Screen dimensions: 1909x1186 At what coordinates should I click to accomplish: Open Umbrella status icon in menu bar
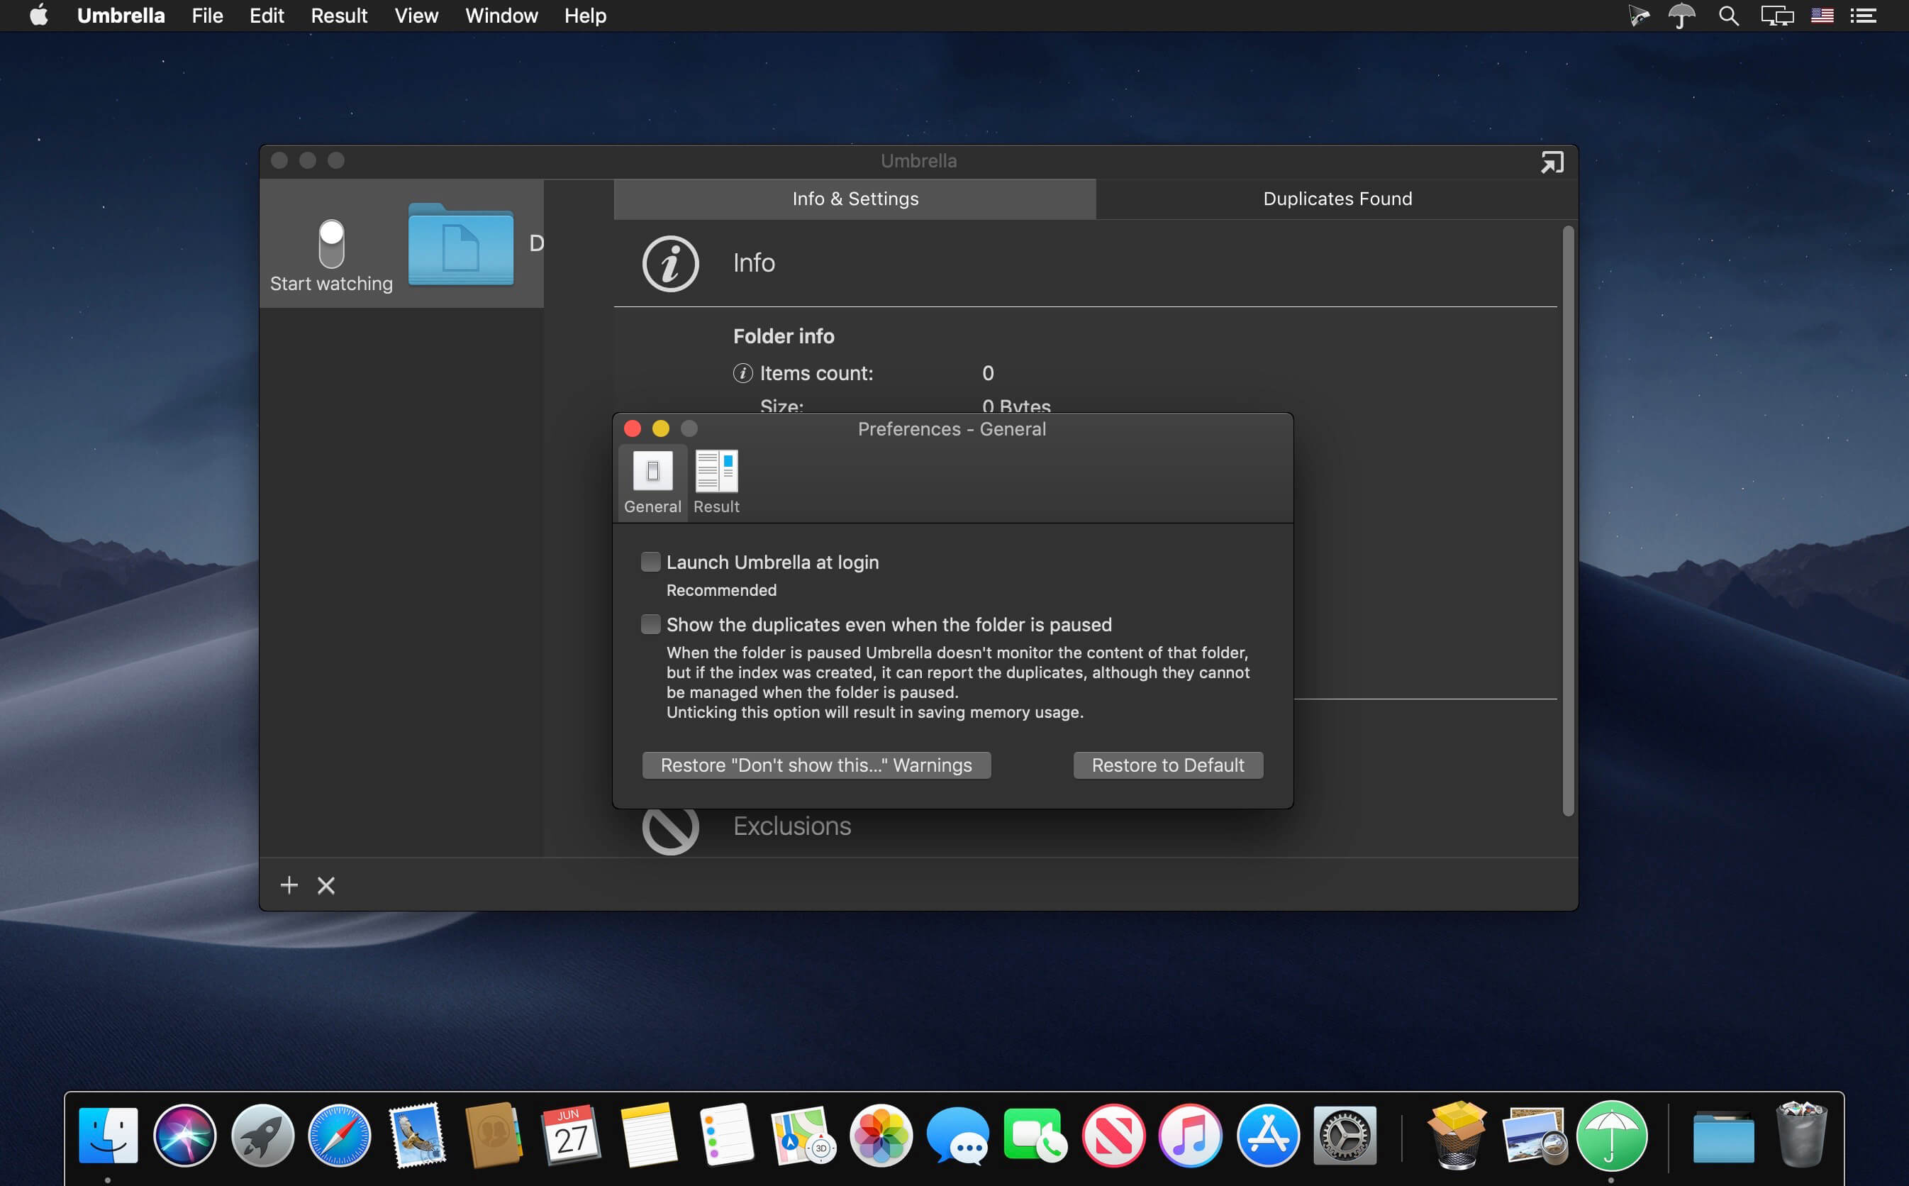pos(1681,16)
